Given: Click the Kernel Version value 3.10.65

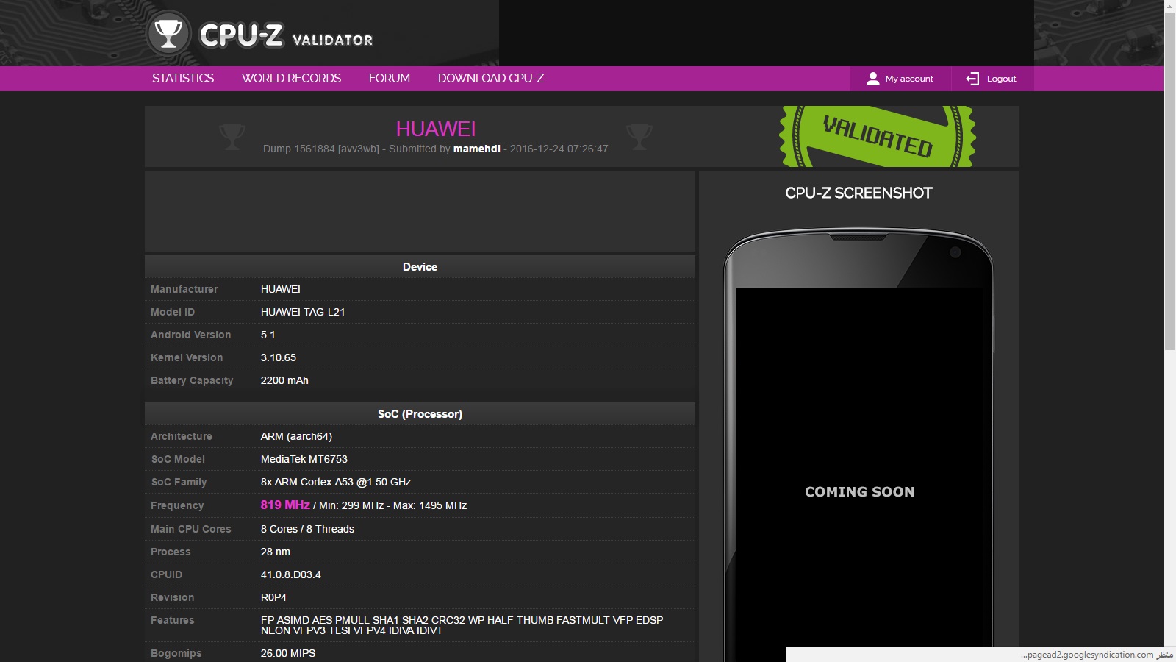Looking at the screenshot, I should click(x=279, y=357).
